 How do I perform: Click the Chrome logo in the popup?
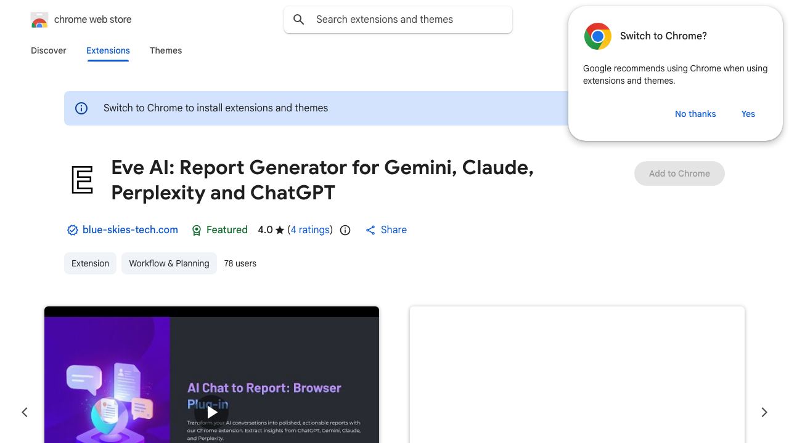(598, 36)
